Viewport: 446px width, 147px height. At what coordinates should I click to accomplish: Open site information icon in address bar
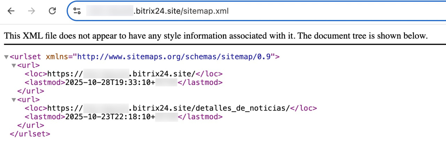pos(77,11)
